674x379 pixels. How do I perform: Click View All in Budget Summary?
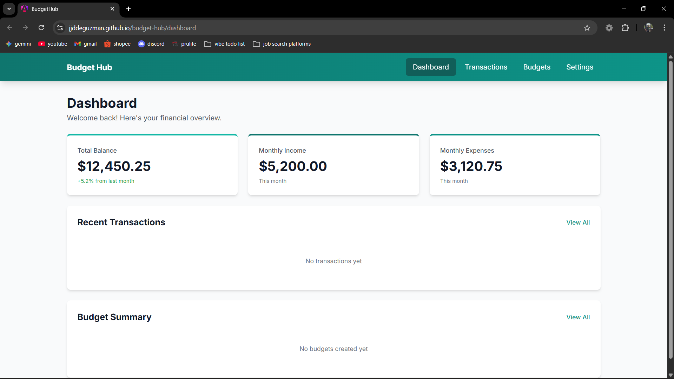pos(578,317)
